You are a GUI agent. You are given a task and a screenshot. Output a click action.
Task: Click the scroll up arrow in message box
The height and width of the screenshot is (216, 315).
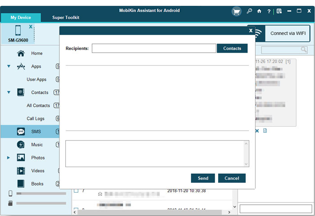pyautogui.click(x=246, y=144)
